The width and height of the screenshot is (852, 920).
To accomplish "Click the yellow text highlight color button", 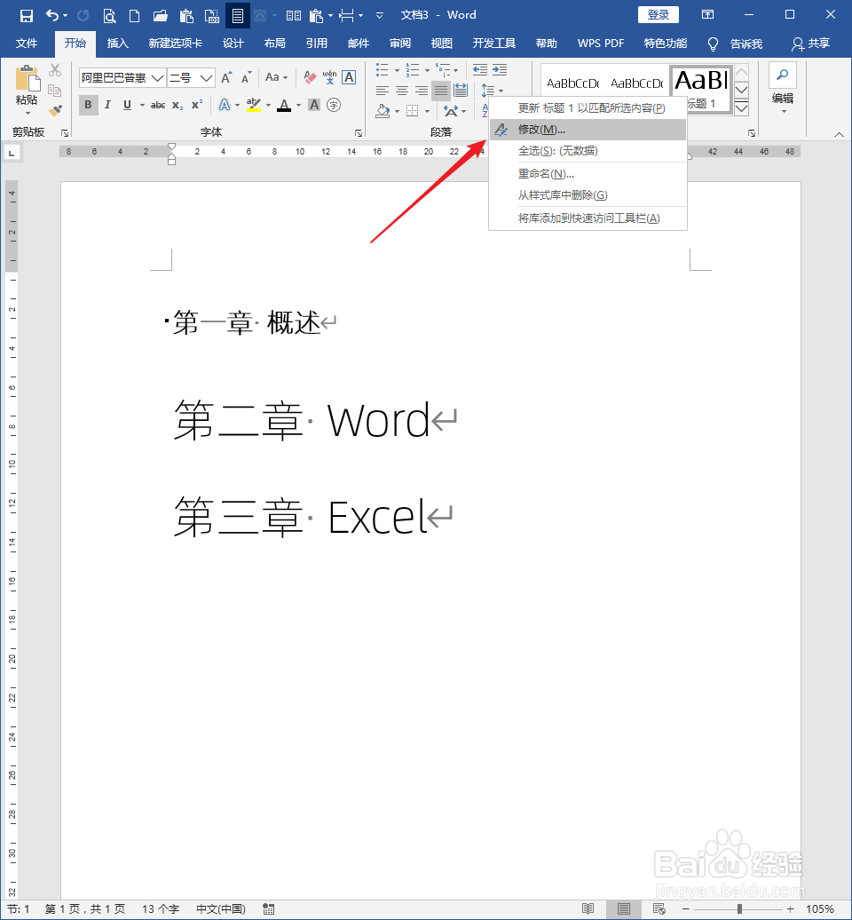I will (253, 105).
